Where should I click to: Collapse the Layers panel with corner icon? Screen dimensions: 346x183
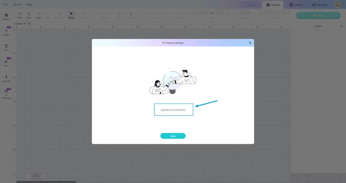click(x=341, y=26)
